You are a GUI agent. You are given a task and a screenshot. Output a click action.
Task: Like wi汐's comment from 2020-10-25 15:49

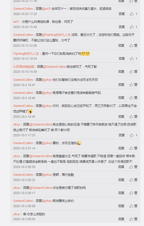[133, 27]
